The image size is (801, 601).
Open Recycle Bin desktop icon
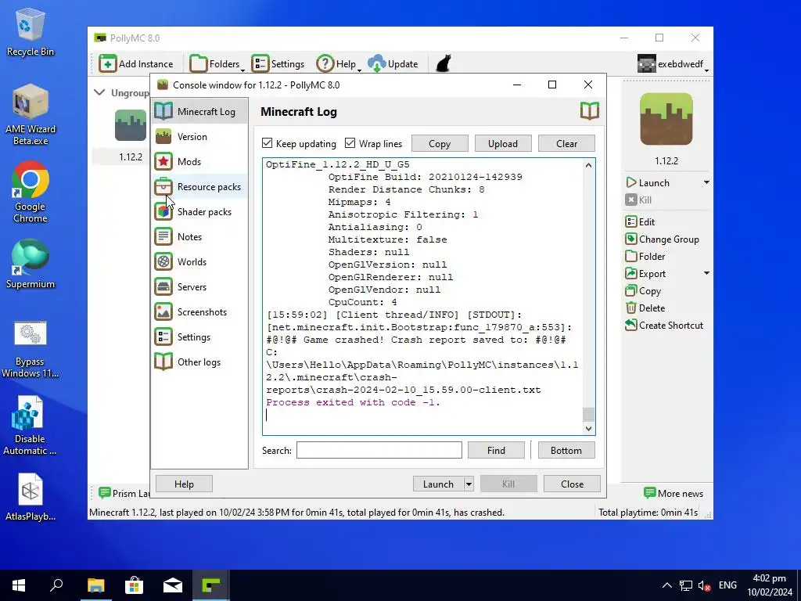pos(31,32)
